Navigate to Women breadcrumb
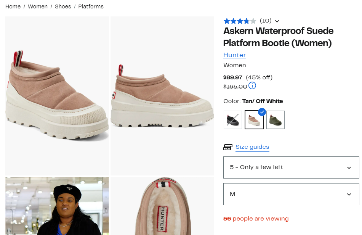Viewport: 362px width, 235px height. (x=38, y=6)
